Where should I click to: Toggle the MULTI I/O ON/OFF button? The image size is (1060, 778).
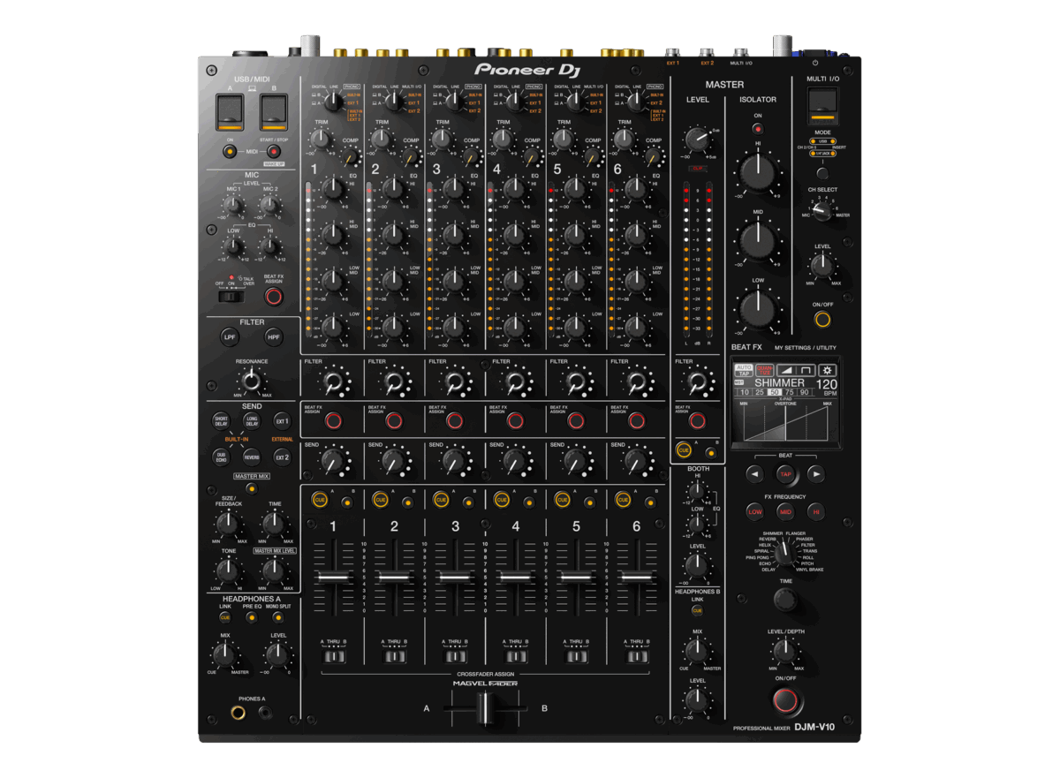822,319
